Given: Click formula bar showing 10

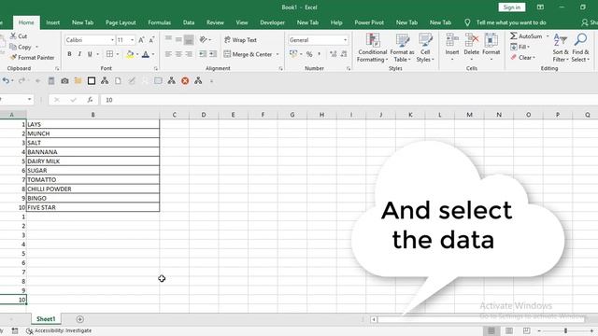Looking at the screenshot, I should 349,100.
